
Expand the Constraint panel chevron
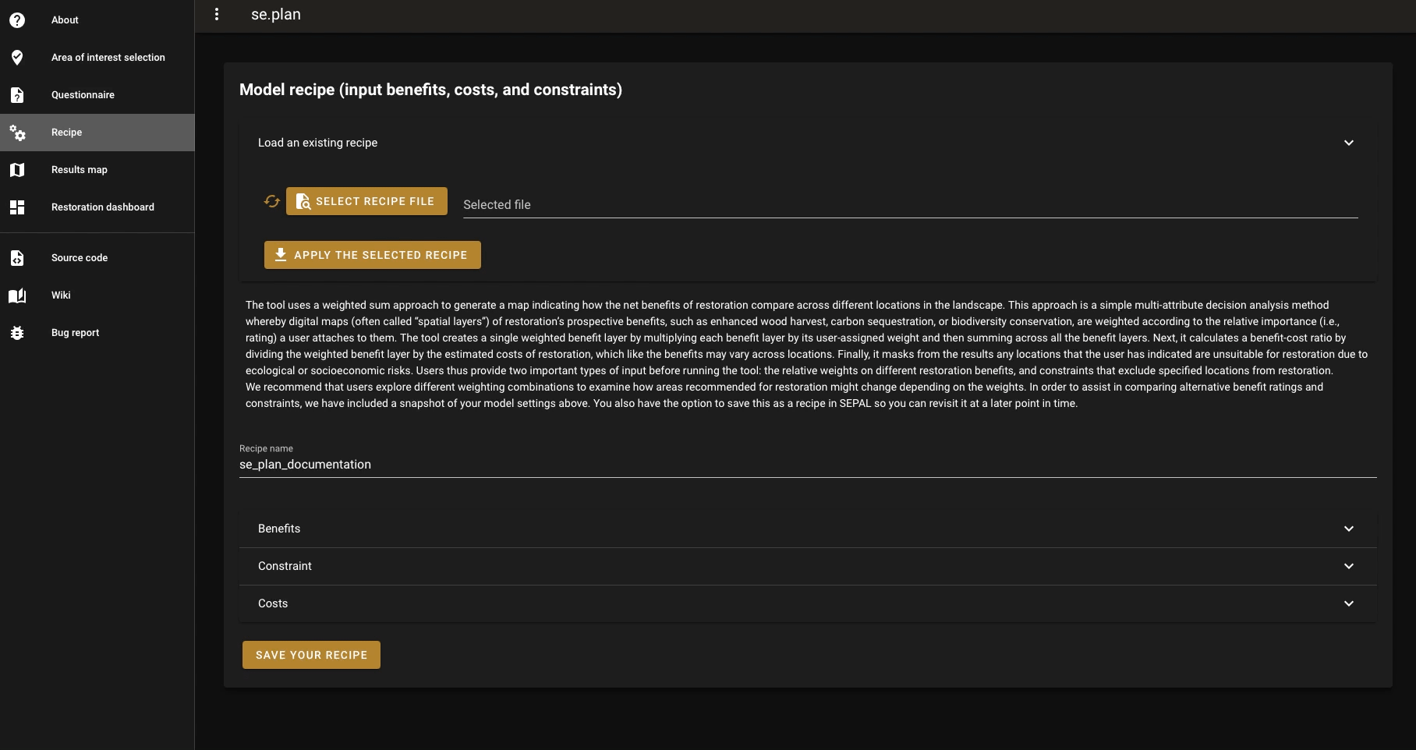[1349, 566]
